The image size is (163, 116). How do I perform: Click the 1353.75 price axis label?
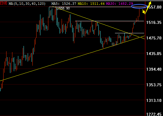[154, 85]
